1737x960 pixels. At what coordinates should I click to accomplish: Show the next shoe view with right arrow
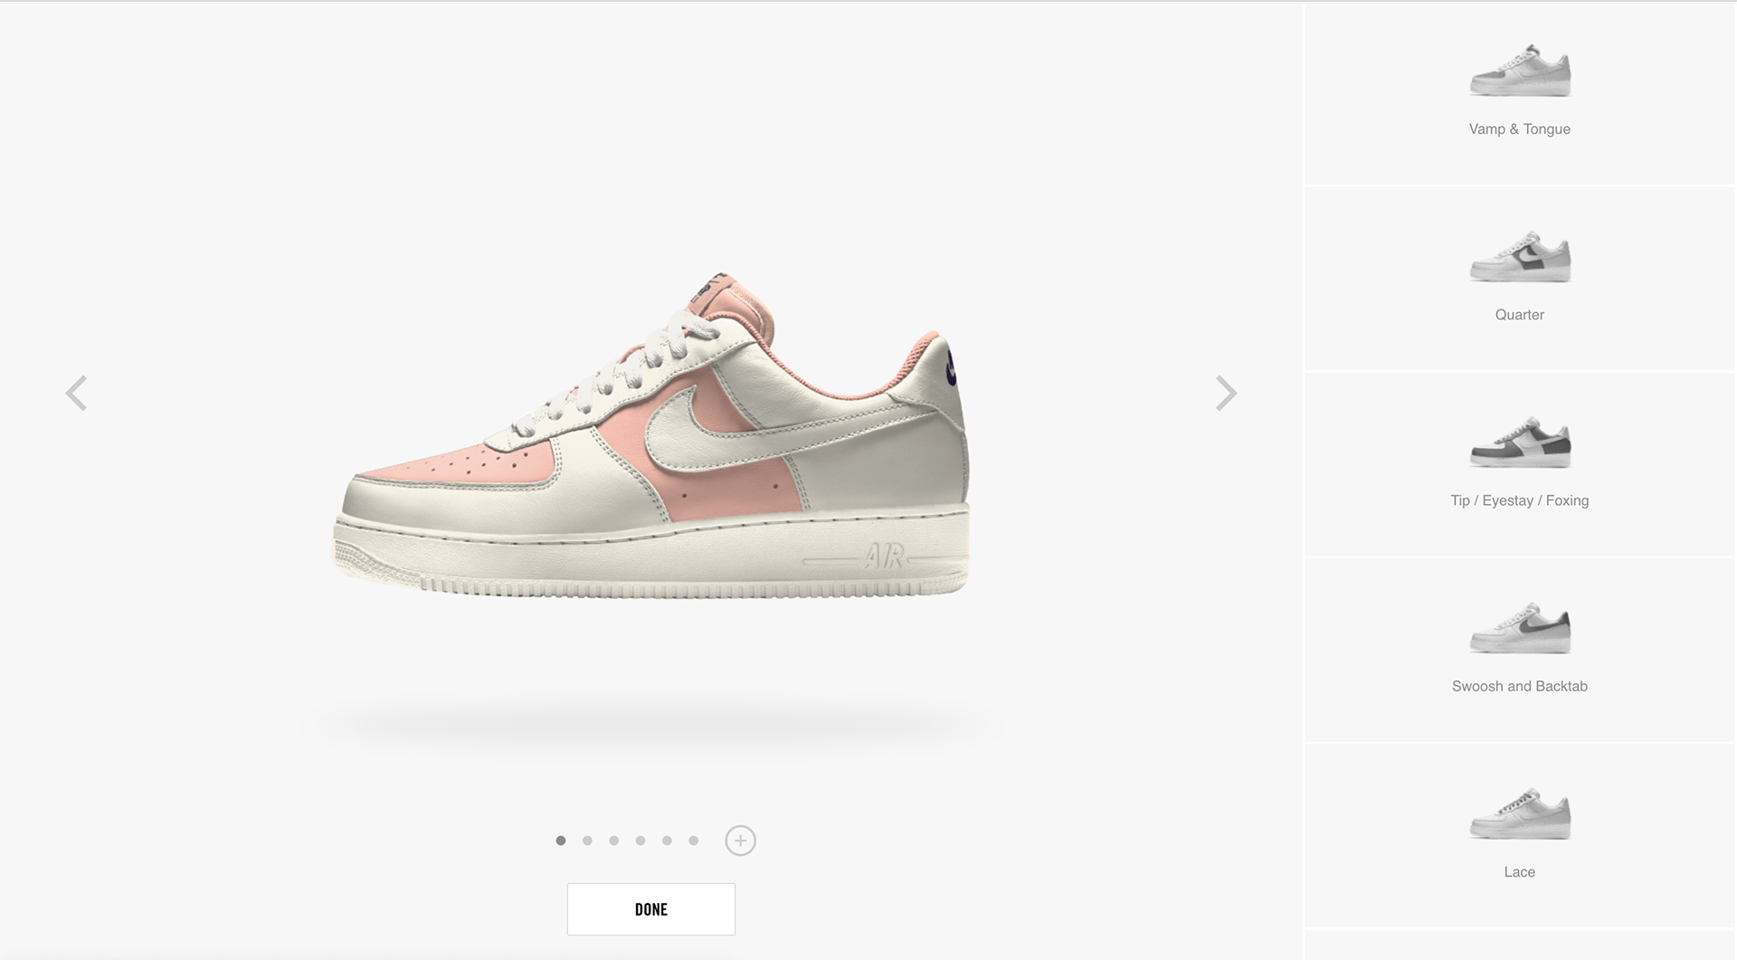pyautogui.click(x=1226, y=394)
